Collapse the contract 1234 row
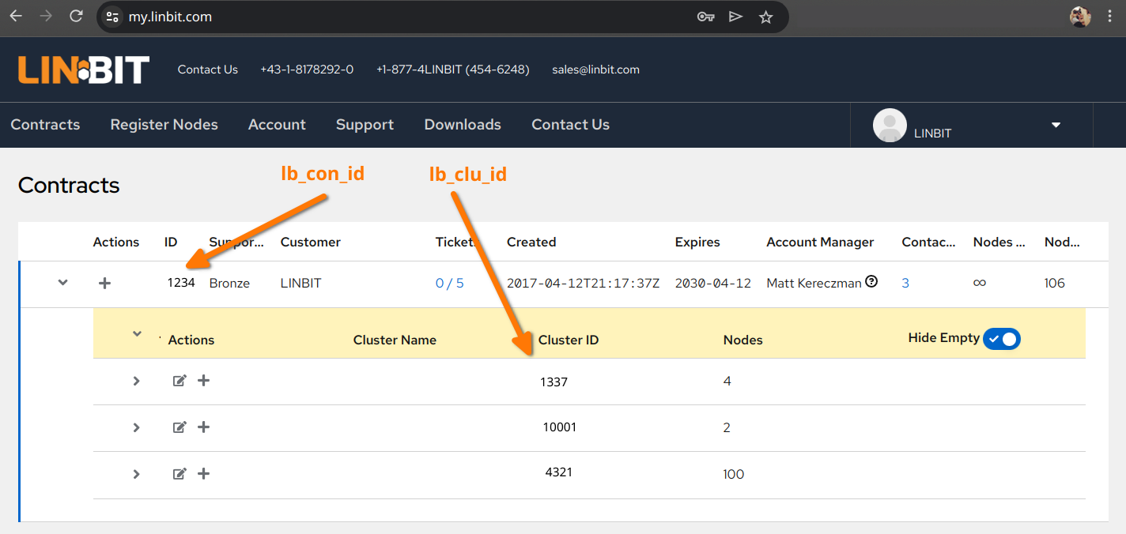This screenshot has width=1126, height=534. pos(63,283)
